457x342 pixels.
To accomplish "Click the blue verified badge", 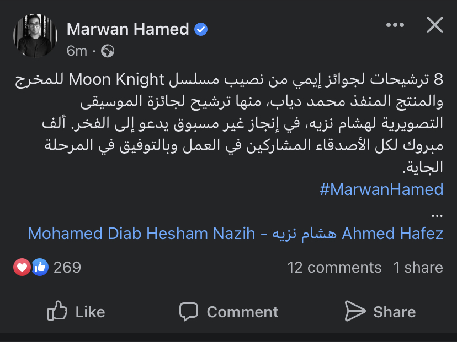I will (201, 29).
